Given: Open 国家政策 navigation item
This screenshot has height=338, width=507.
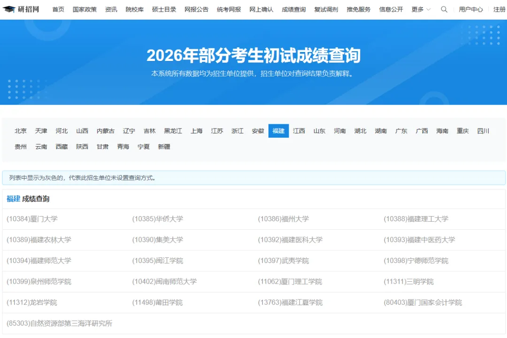Looking at the screenshot, I should [84, 9].
